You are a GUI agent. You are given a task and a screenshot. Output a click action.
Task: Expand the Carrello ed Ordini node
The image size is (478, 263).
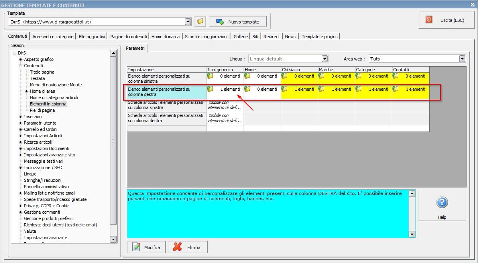pyautogui.click(x=20, y=129)
